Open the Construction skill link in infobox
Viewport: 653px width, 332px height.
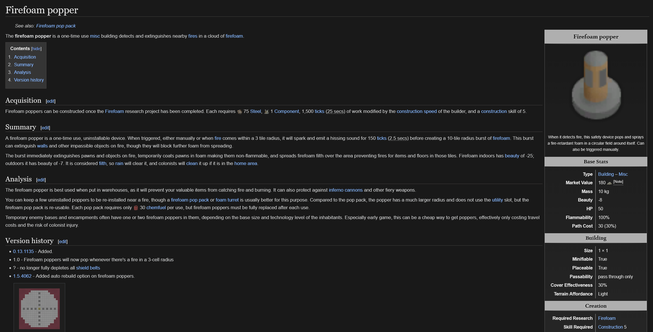pos(610,327)
